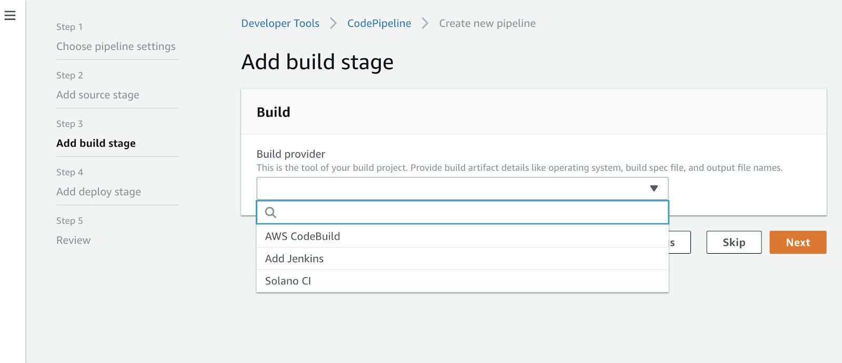The height and width of the screenshot is (363, 842).
Task: Click the Build section header
Action: coord(273,112)
